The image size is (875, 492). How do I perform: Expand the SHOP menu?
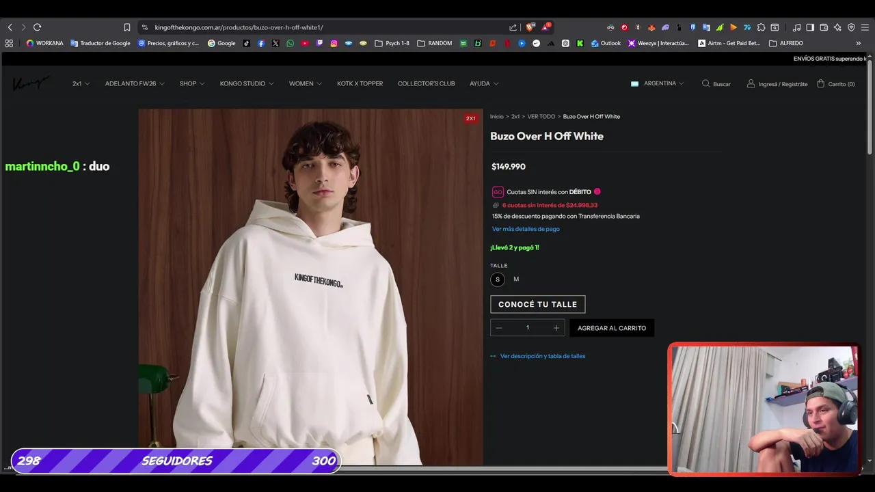coord(192,83)
